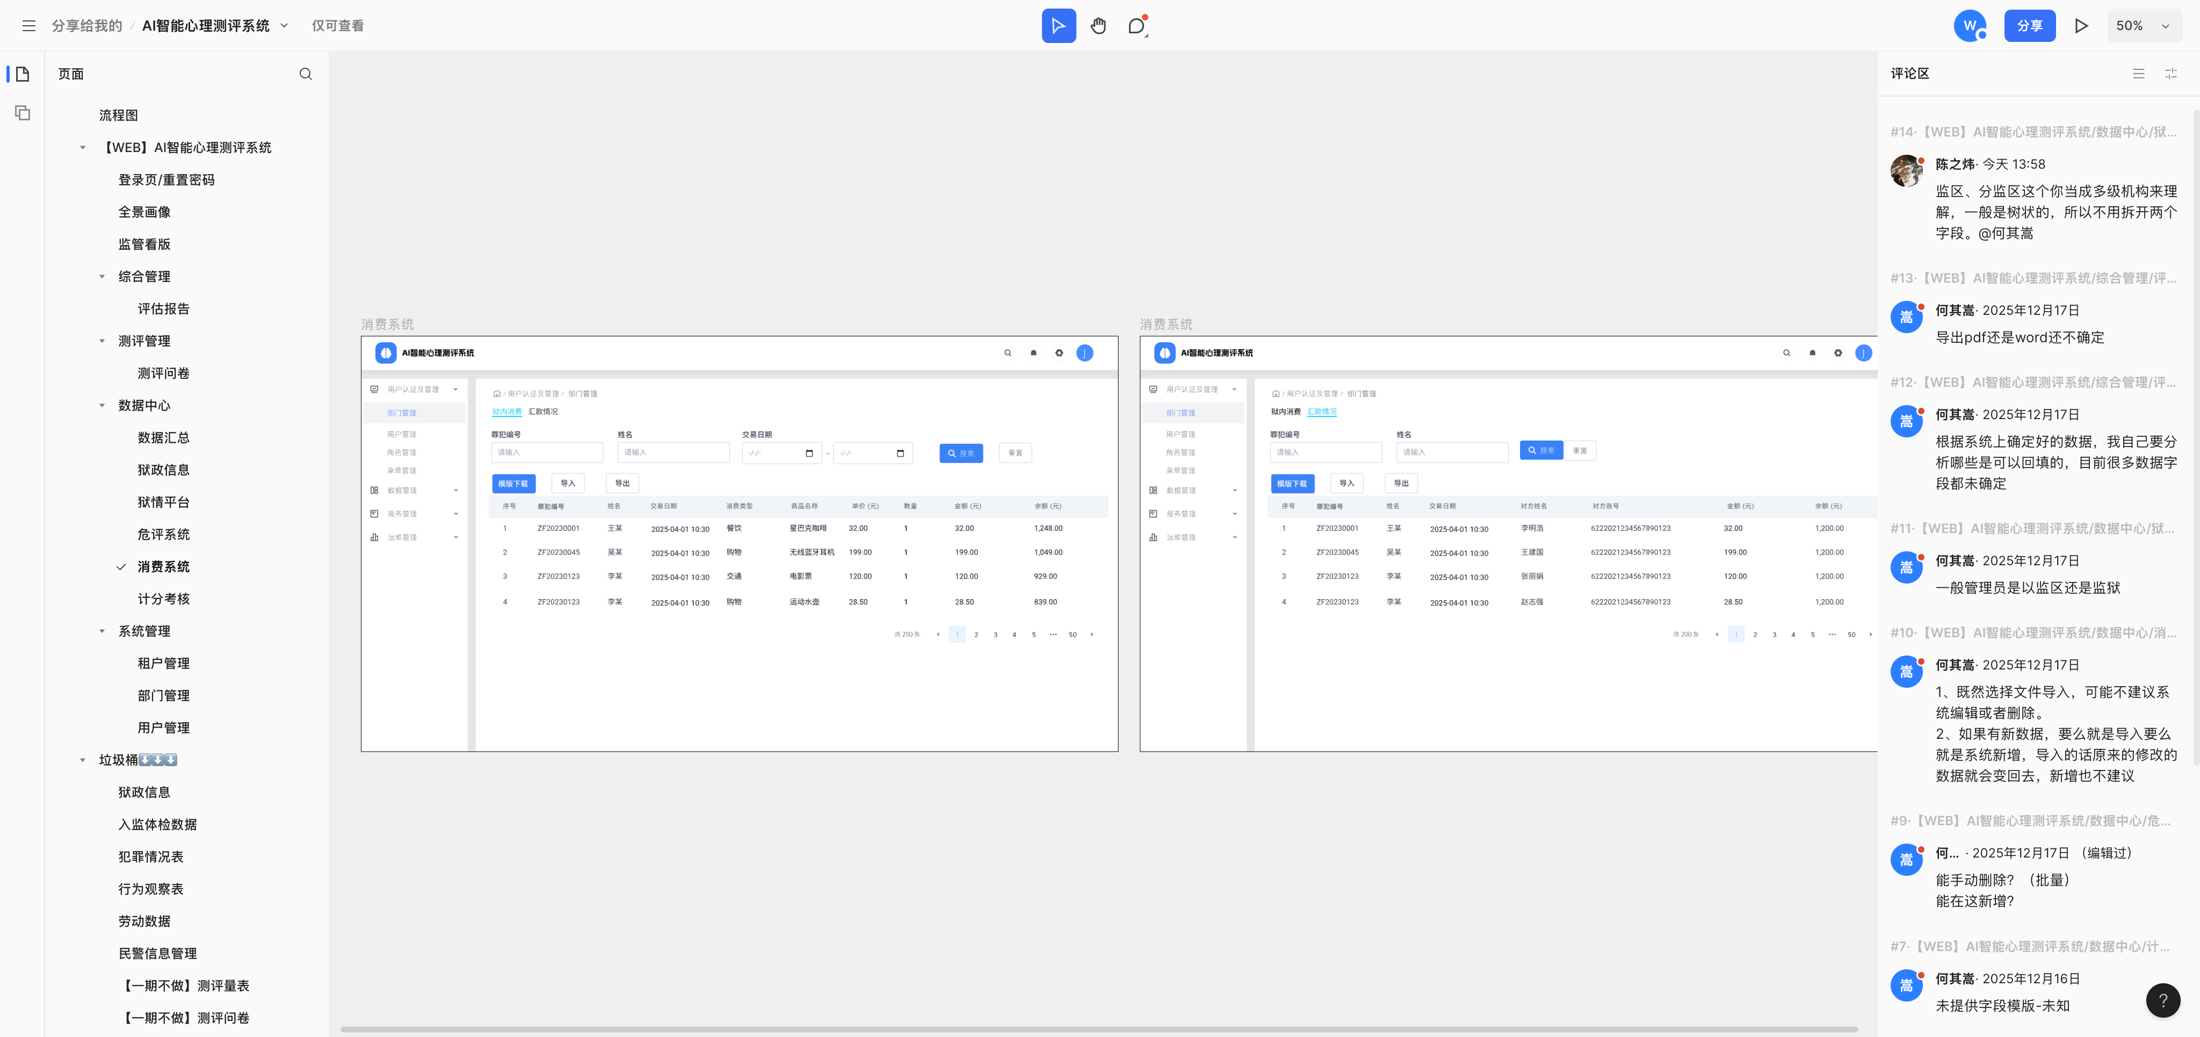2200x1037 pixels.
Task: Open the 计分考核 page
Action: [164, 599]
